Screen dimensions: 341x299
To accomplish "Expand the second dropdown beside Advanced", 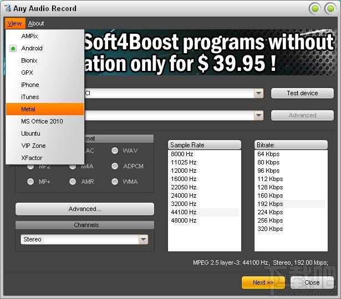I will pyautogui.click(x=258, y=115).
